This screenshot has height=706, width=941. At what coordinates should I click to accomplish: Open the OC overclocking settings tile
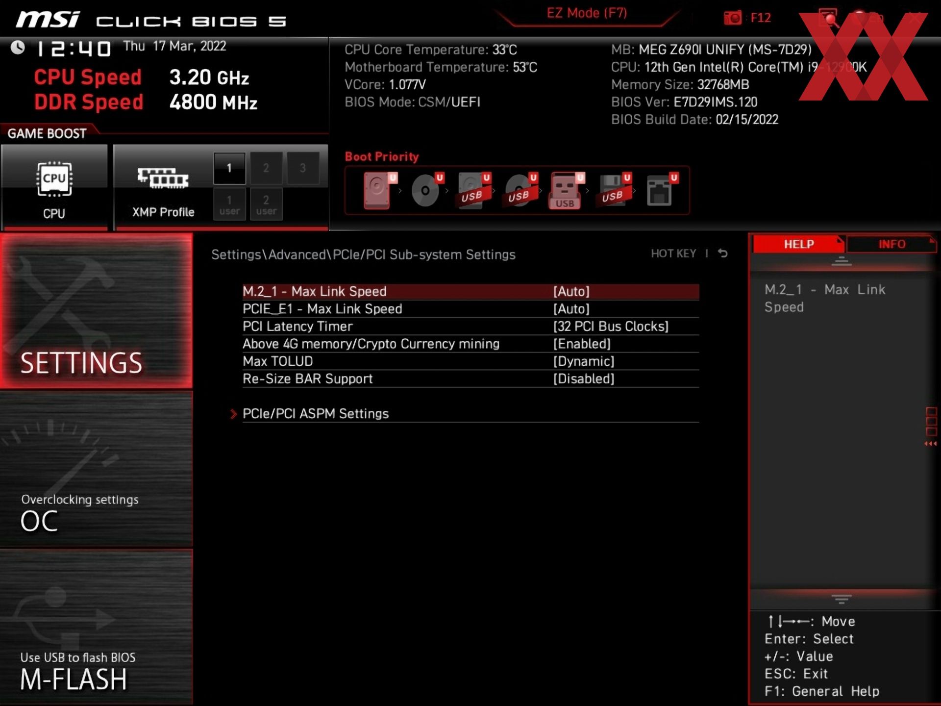coord(96,469)
